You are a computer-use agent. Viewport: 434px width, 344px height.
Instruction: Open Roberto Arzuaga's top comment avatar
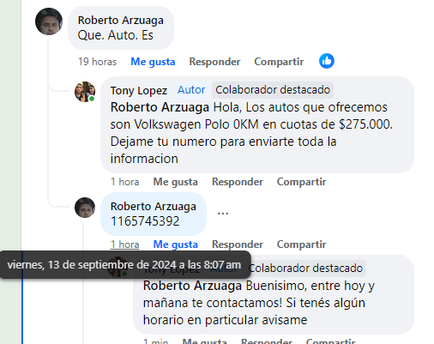pos(49,21)
